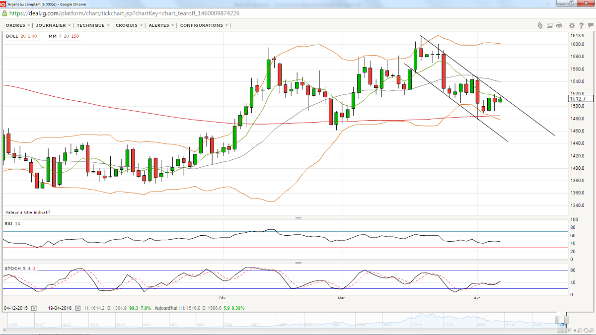Open chart settings gear icon
The height and width of the screenshot is (335, 596).
(x=572, y=25)
